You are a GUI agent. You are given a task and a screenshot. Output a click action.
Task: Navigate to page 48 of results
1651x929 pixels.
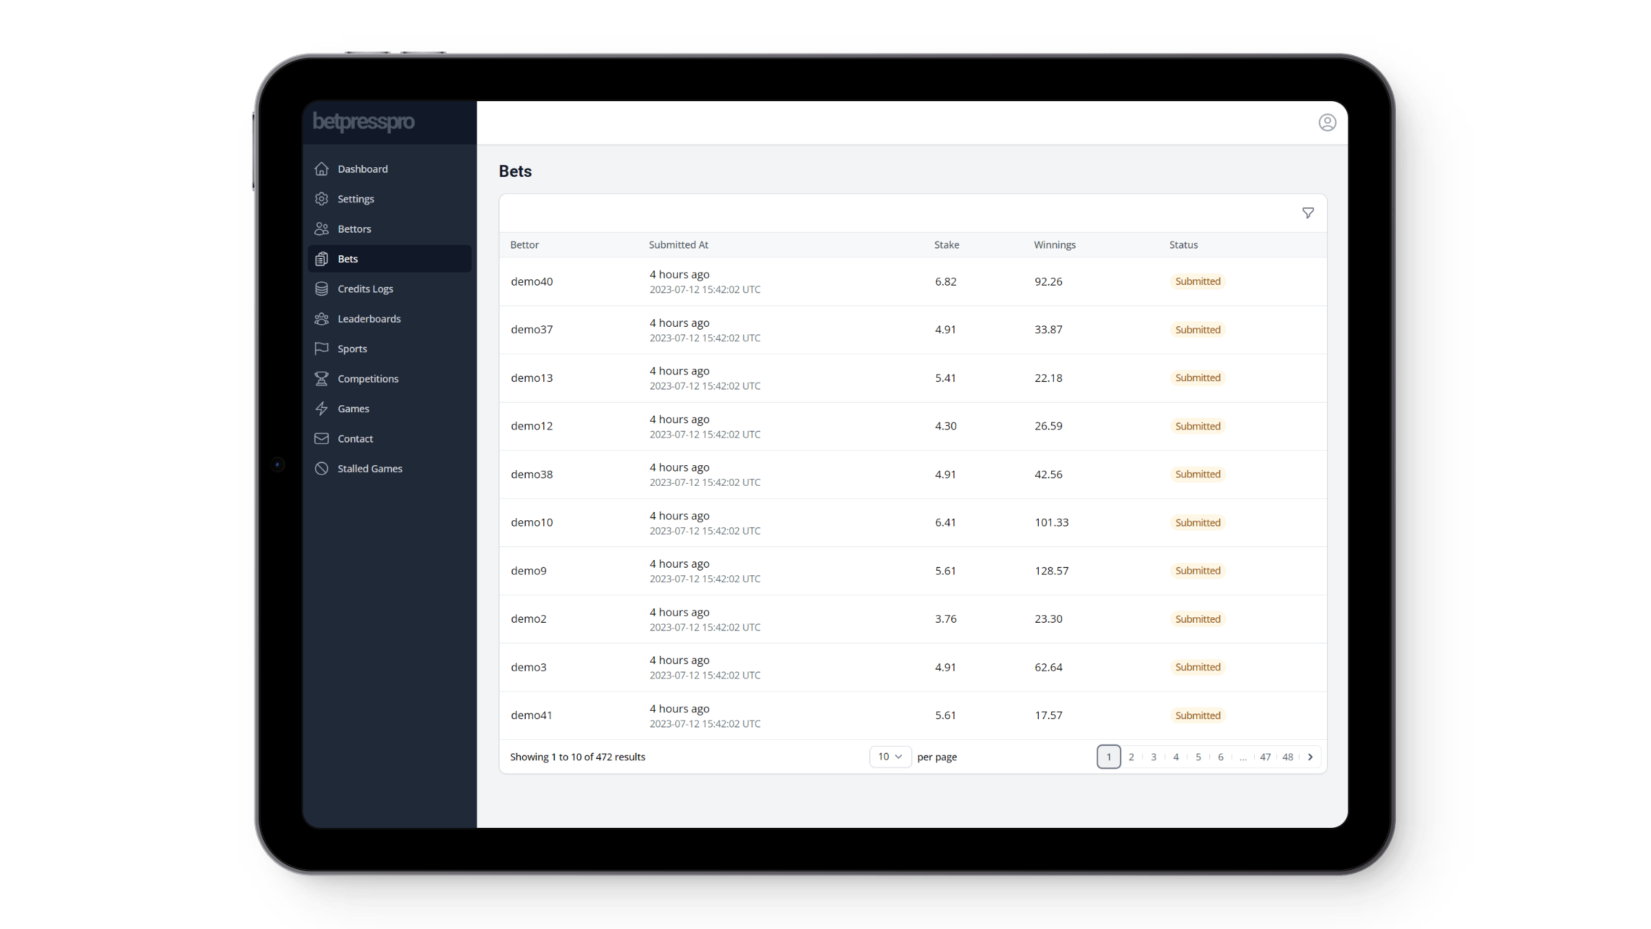(1288, 756)
